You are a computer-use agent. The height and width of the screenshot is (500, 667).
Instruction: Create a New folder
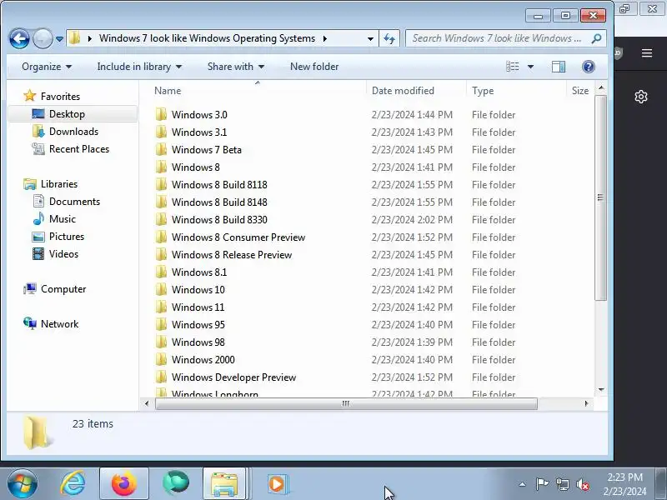pos(314,67)
